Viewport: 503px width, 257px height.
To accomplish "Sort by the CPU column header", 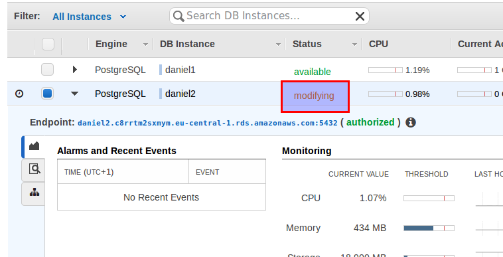I will point(378,44).
